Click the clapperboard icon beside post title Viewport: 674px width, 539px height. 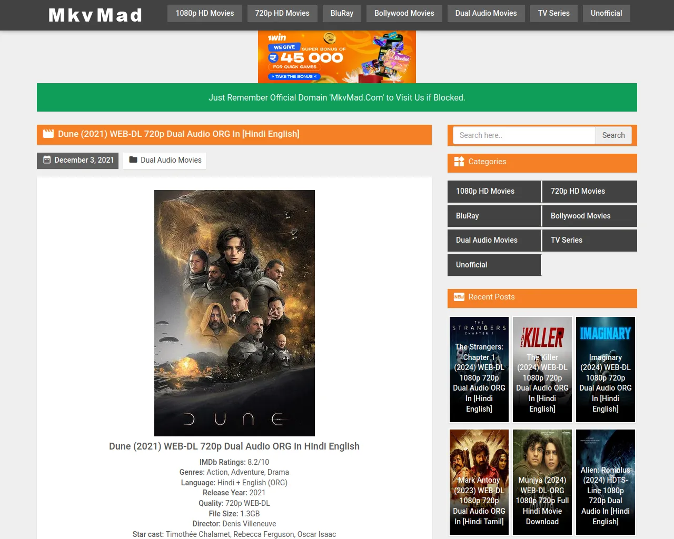pos(48,134)
